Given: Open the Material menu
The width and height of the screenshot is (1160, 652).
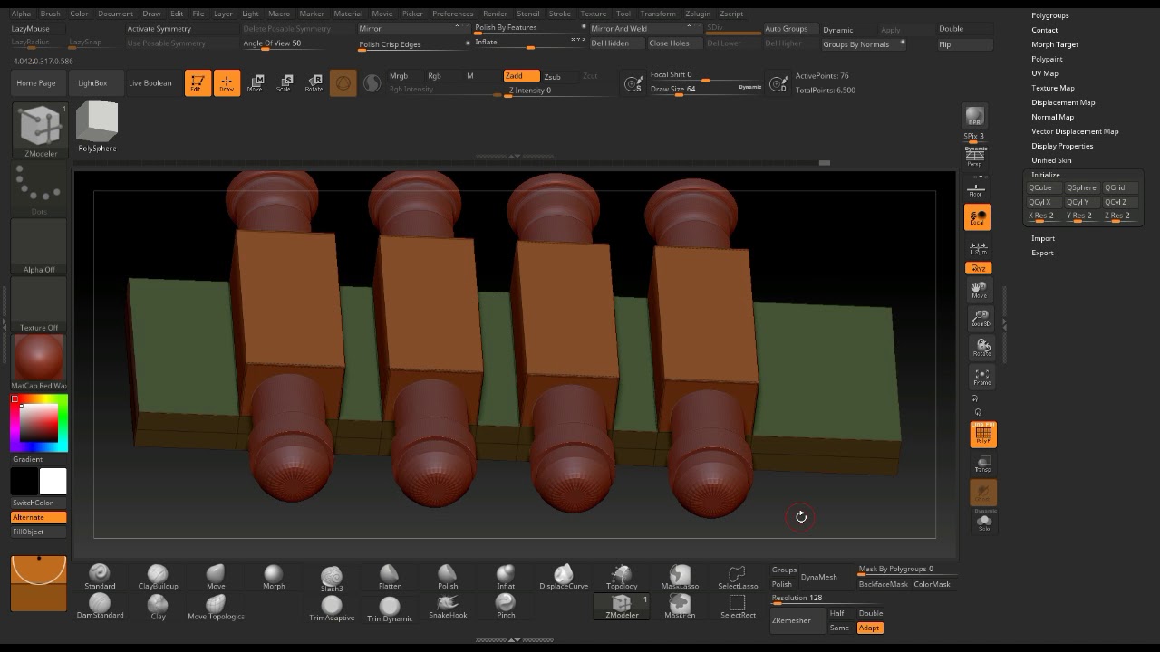Looking at the screenshot, I should [x=348, y=14].
